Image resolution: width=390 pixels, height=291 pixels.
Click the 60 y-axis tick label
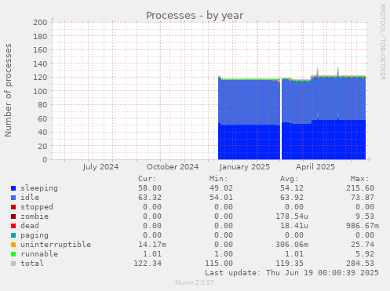(42, 118)
